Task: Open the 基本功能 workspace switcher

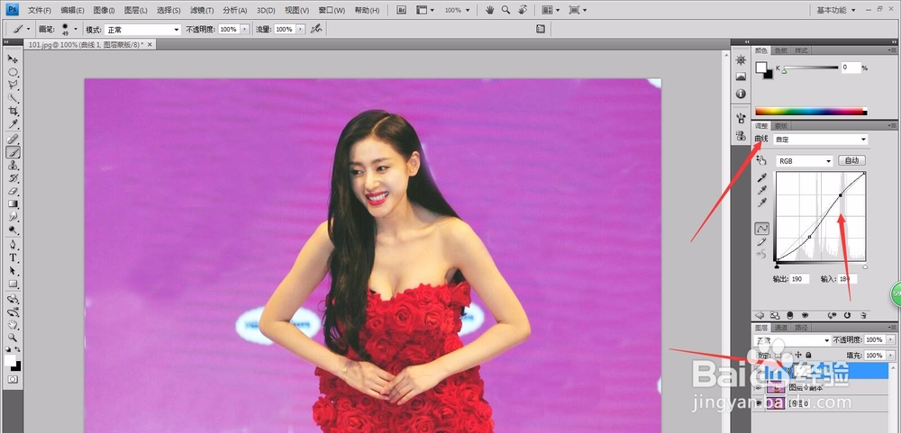Action: point(836,10)
